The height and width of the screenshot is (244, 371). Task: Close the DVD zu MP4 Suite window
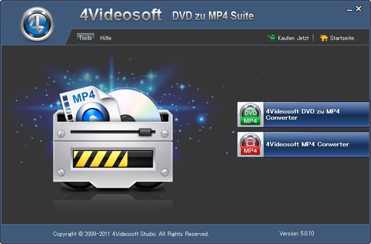[x=359, y=9]
